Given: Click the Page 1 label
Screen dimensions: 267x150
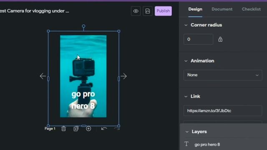Looking at the screenshot, I should (x=50, y=129).
